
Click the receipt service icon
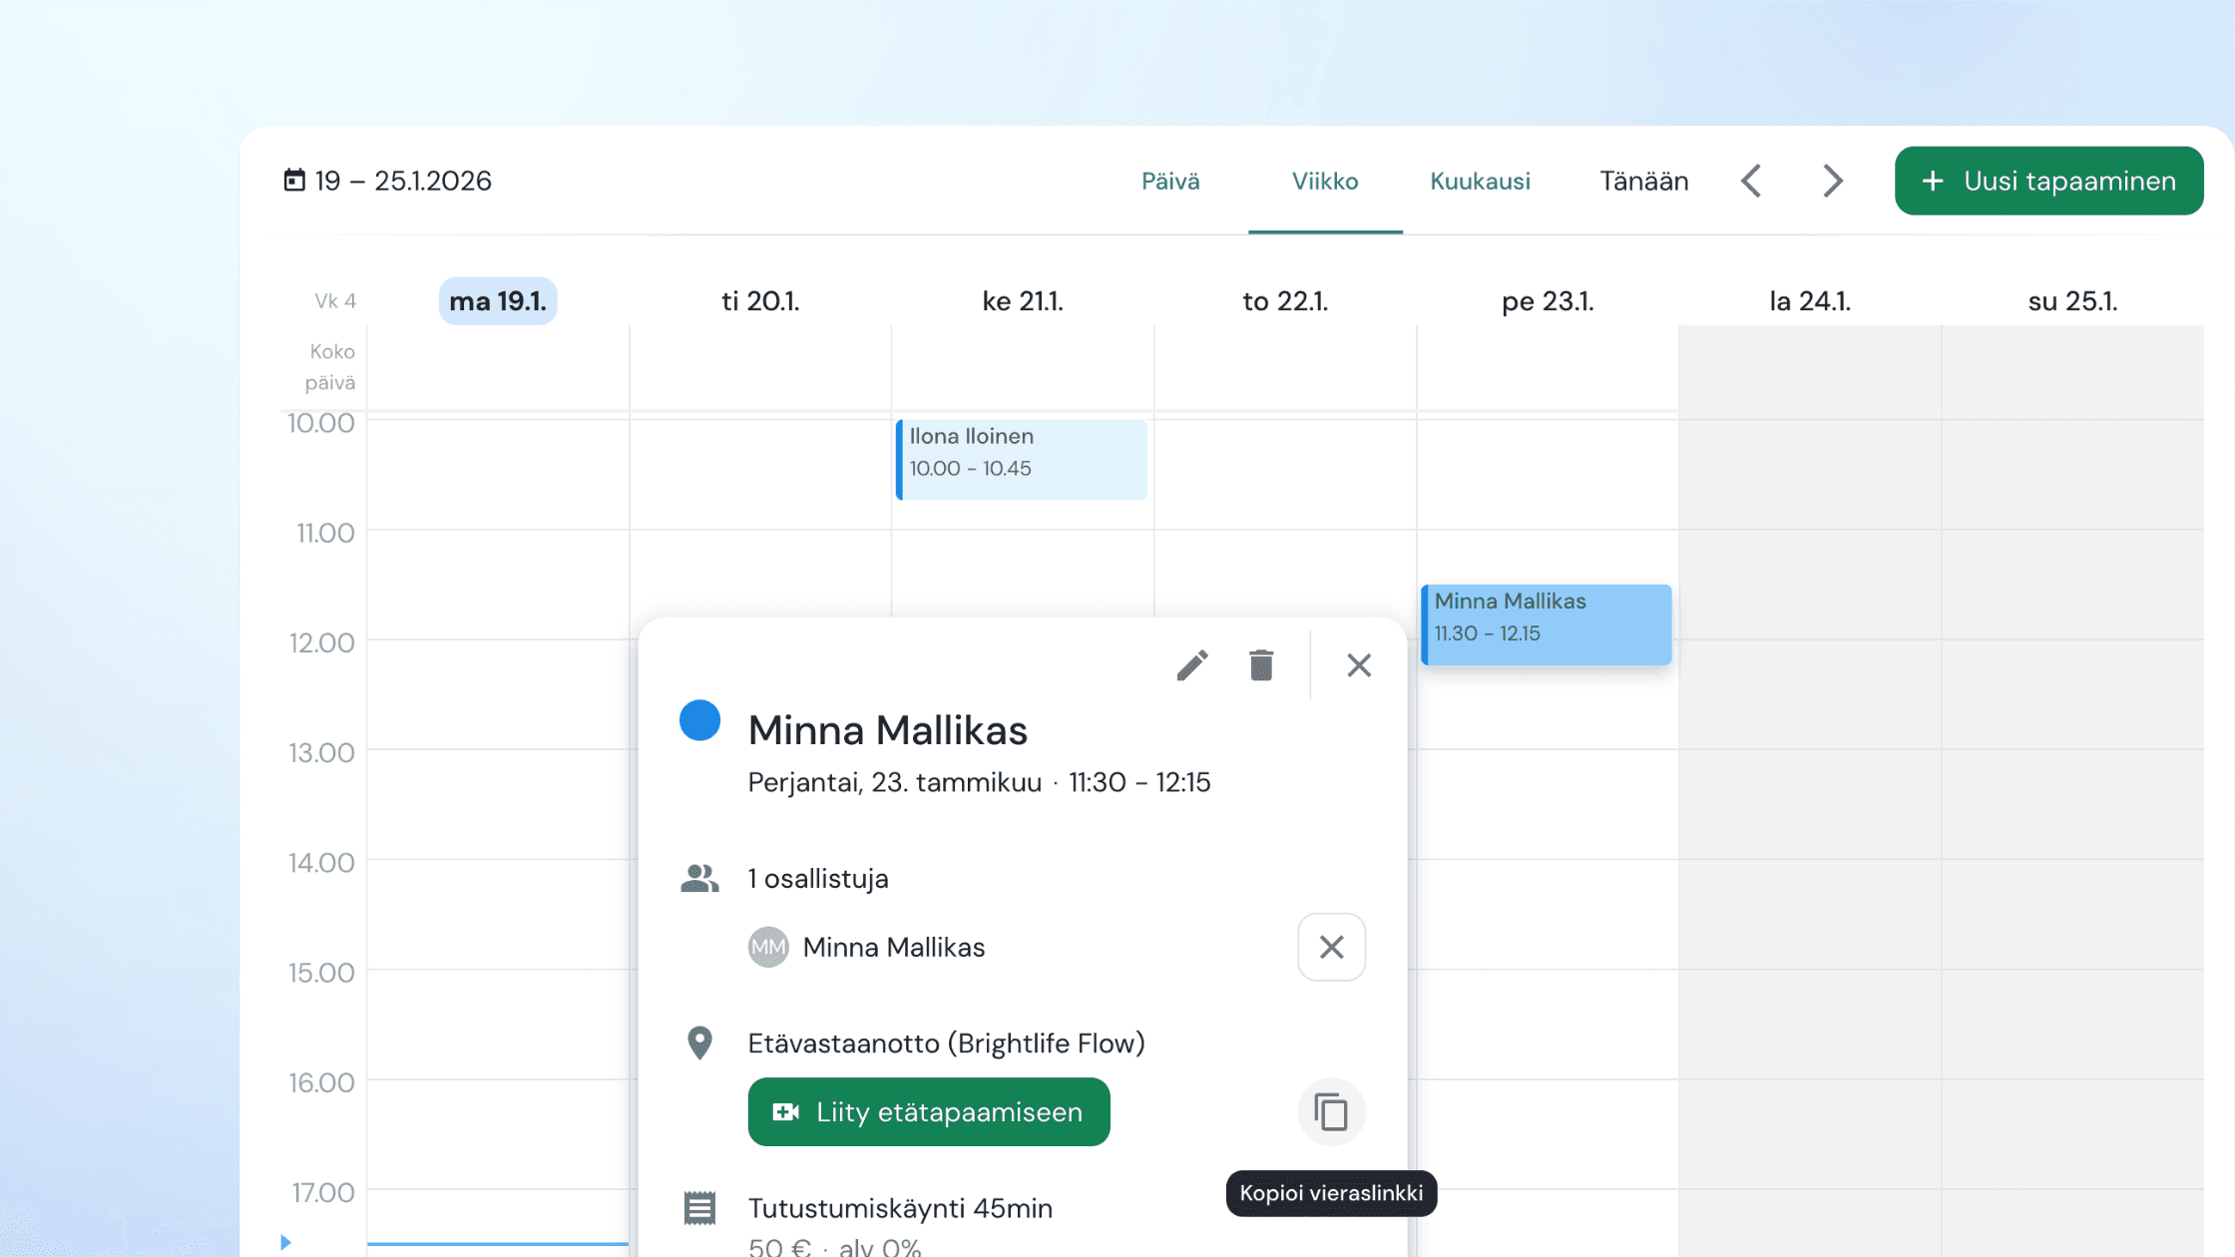(x=699, y=1207)
